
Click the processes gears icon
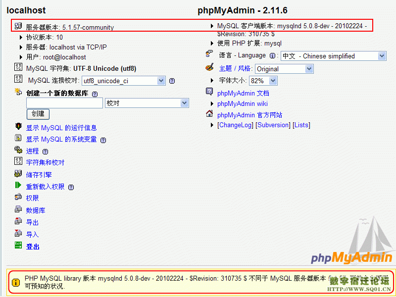coord(18,150)
